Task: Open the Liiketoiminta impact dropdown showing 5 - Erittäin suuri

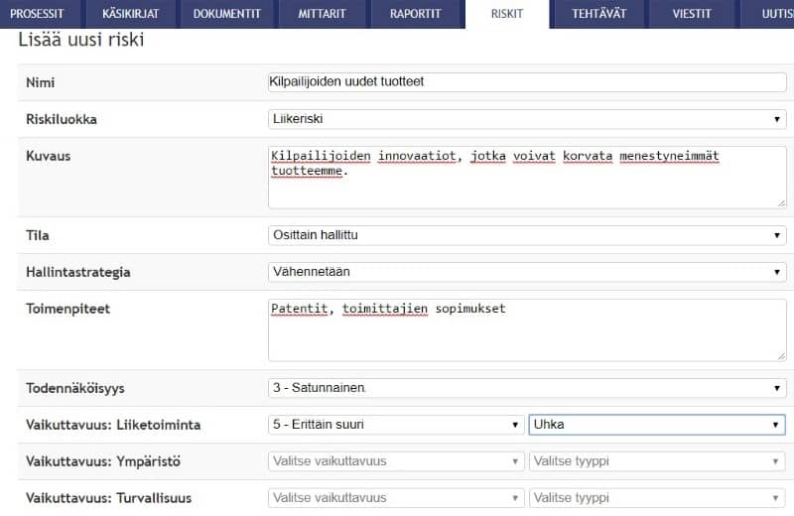Action: (395, 425)
